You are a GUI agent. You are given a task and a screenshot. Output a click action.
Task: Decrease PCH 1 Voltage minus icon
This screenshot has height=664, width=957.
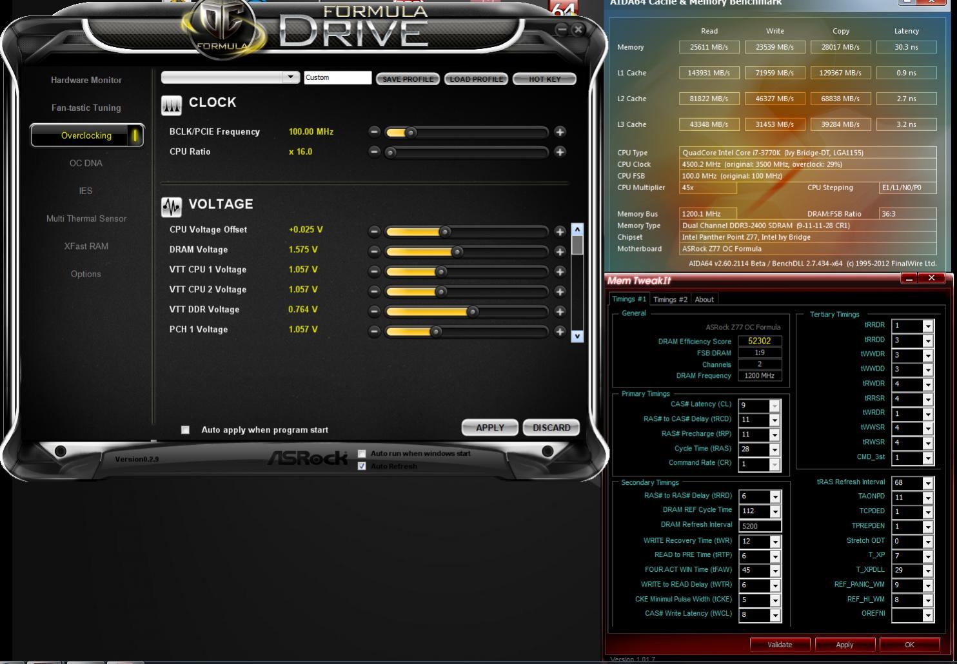point(374,331)
